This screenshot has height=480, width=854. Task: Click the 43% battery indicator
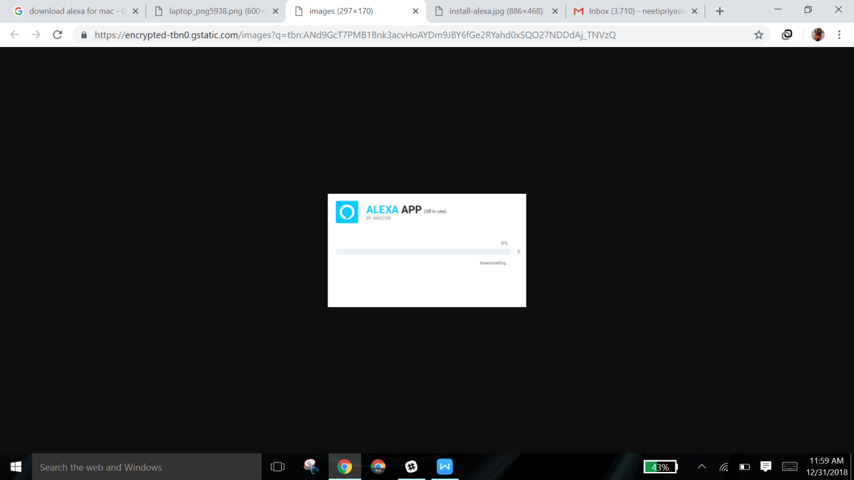tap(661, 467)
